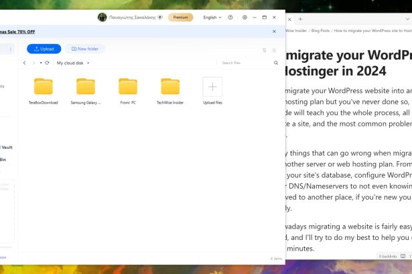
Task: Create a New folder
Action: pos(85,49)
